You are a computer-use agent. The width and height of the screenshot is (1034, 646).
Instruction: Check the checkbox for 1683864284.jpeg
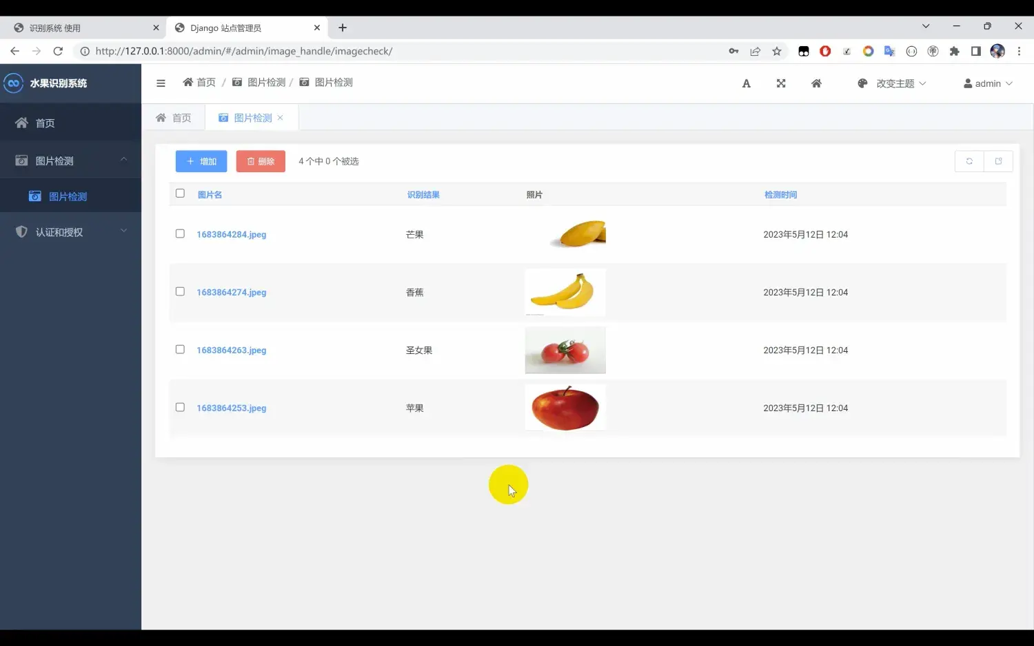coord(180,233)
